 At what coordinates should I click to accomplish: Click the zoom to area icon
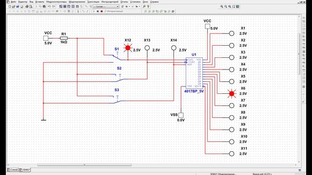(230, 6)
